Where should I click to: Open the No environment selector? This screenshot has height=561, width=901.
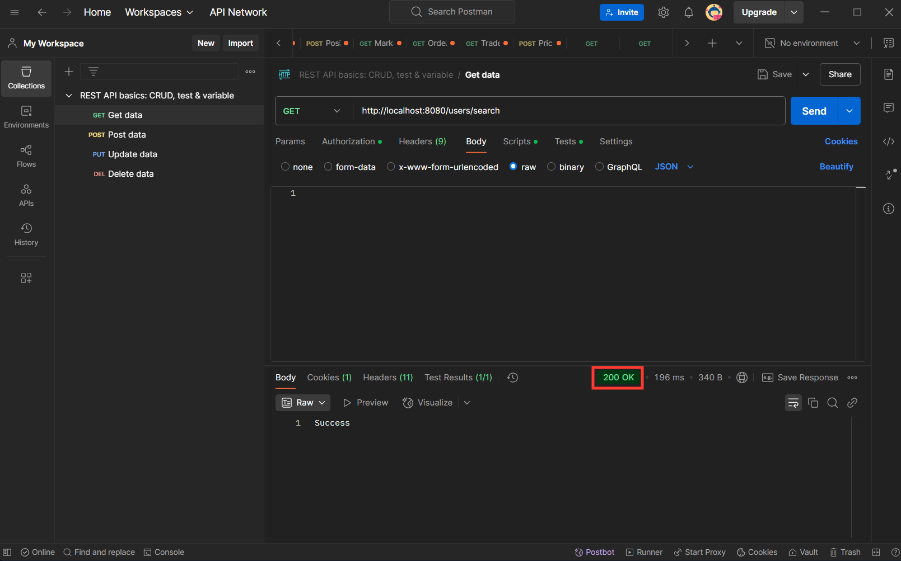click(x=812, y=43)
